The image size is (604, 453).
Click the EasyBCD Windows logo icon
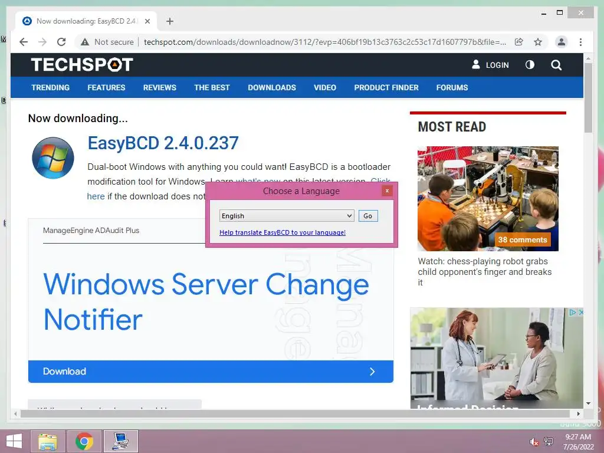[53, 158]
